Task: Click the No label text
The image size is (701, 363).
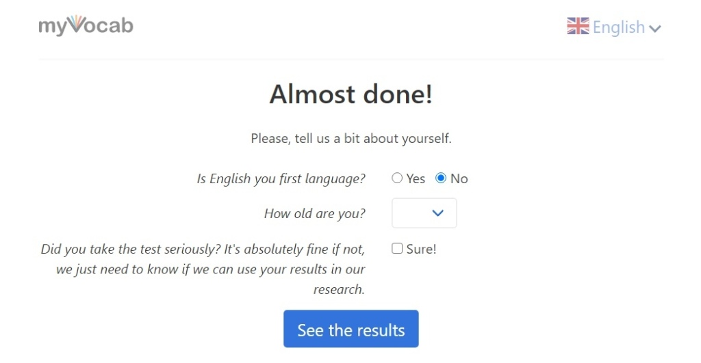Action: 459,179
